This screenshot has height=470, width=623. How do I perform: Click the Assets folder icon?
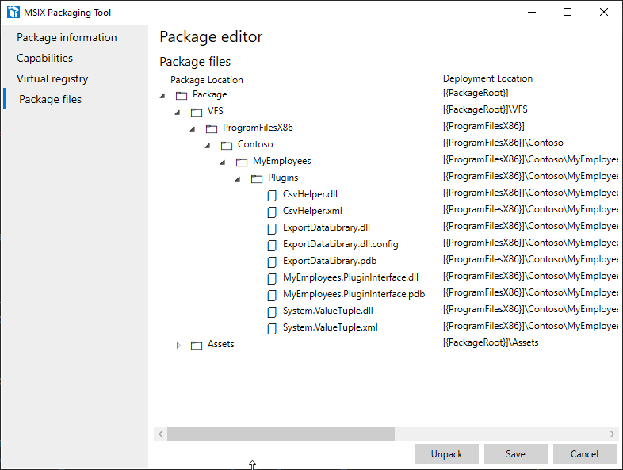tap(197, 345)
